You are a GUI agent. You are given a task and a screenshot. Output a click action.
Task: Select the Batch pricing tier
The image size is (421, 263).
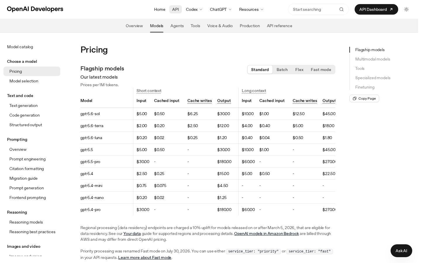(282, 70)
